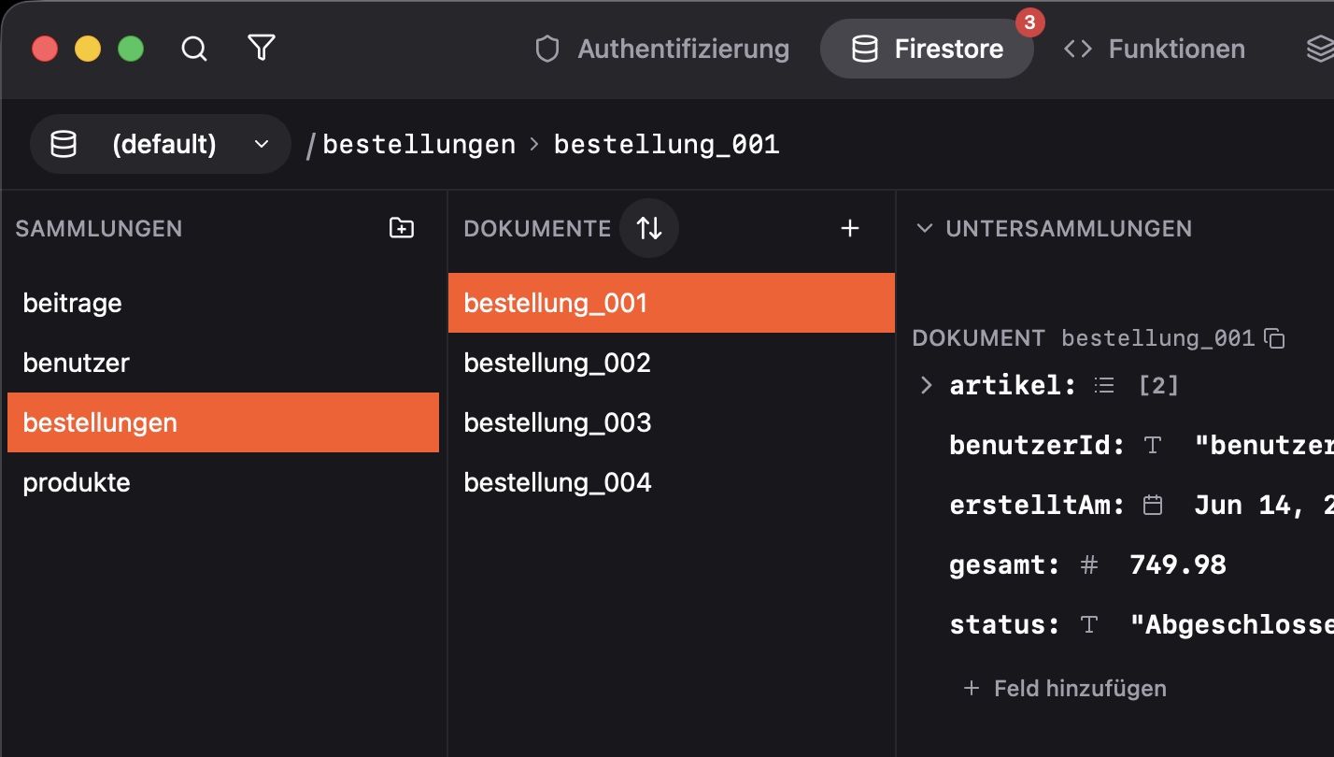Click calendar type icon beside erstelltAm
The width and height of the screenshot is (1334, 757).
click(x=1154, y=506)
